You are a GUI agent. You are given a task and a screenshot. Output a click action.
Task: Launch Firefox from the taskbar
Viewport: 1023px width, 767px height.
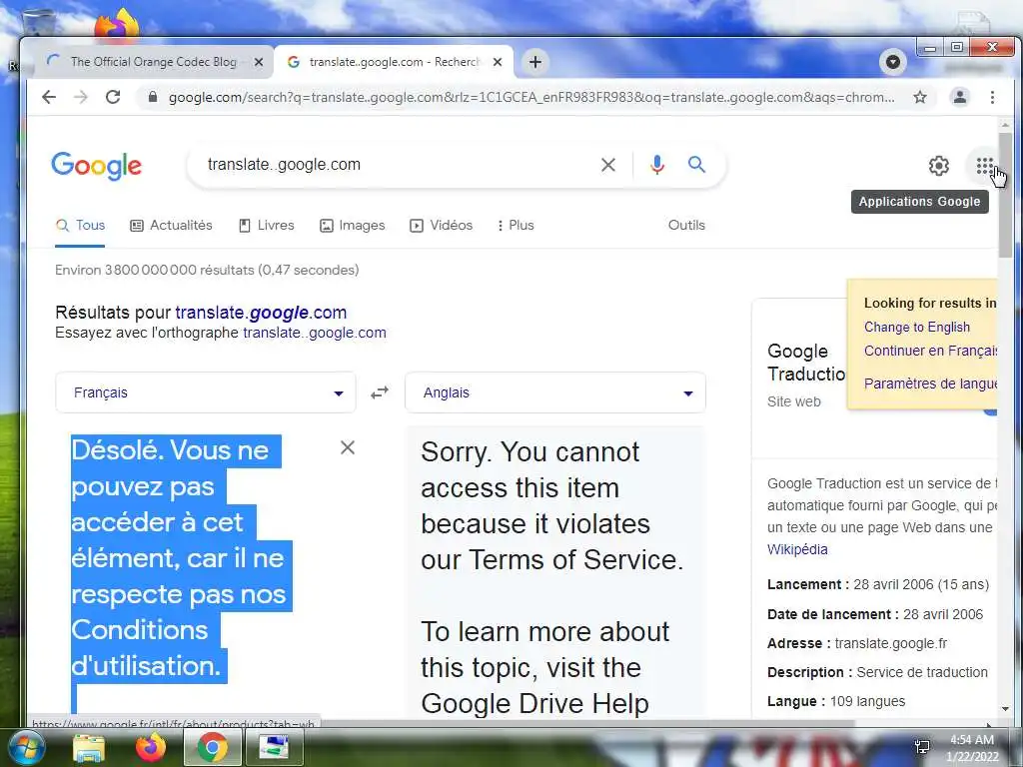pyautogui.click(x=151, y=747)
